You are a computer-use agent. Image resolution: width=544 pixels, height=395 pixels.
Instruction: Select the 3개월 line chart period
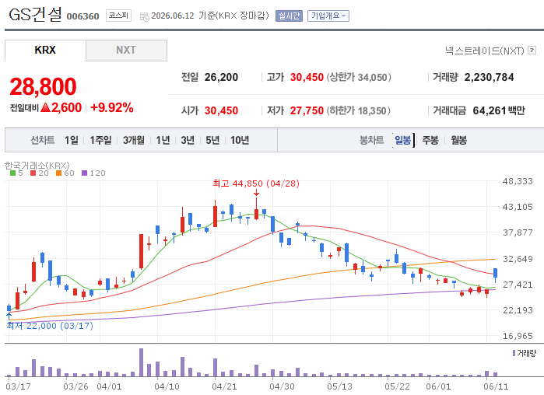click(x=134, y=140)
